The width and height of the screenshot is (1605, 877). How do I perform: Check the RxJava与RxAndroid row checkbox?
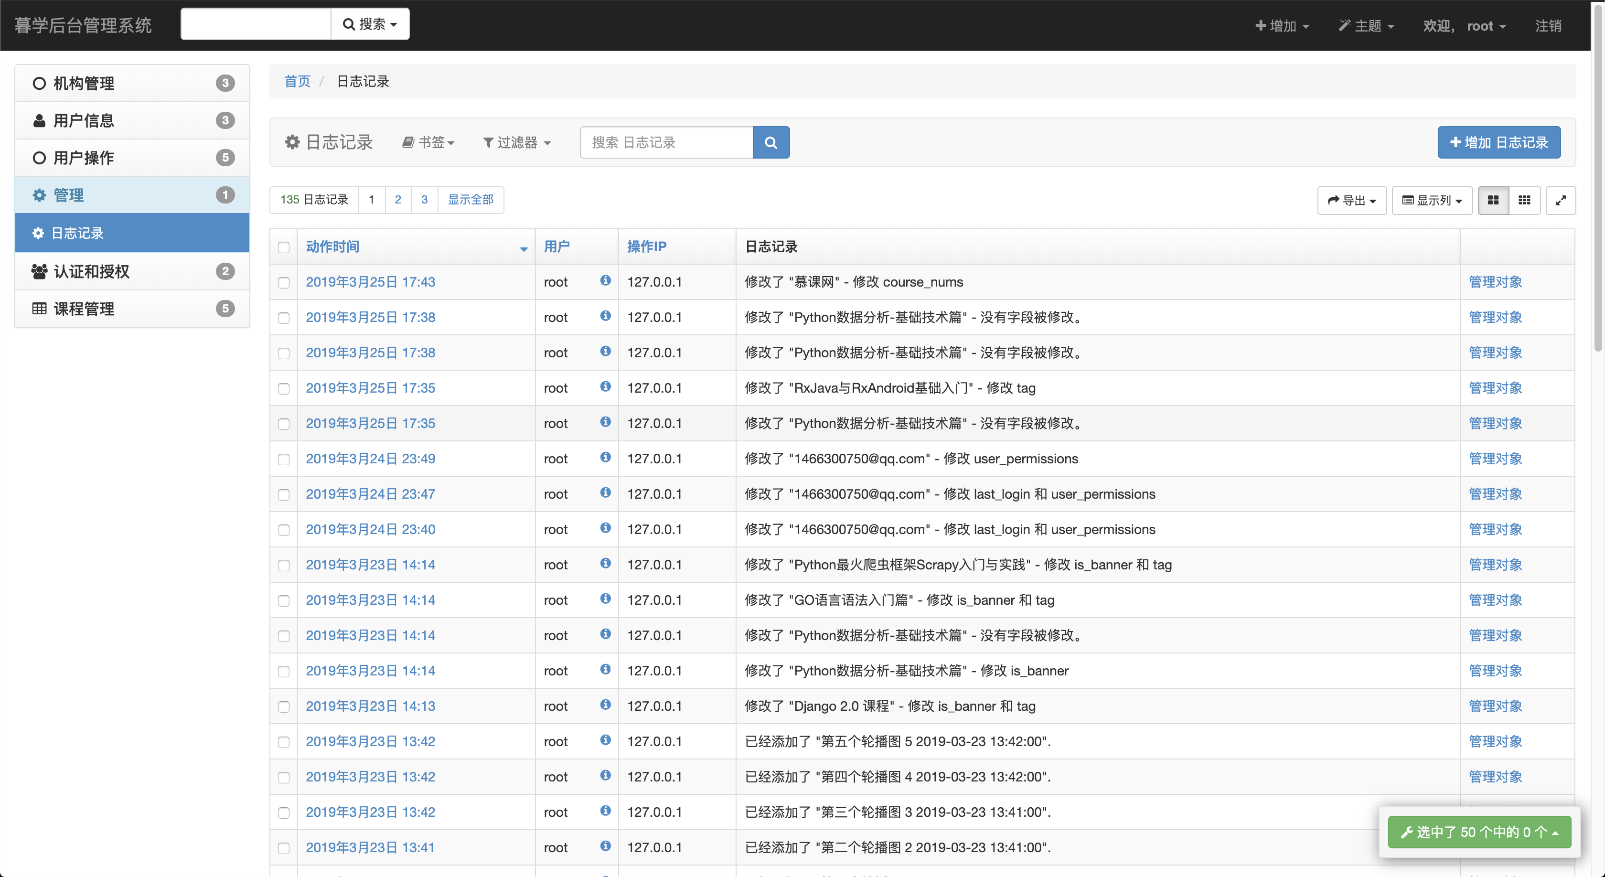point(283,389)
